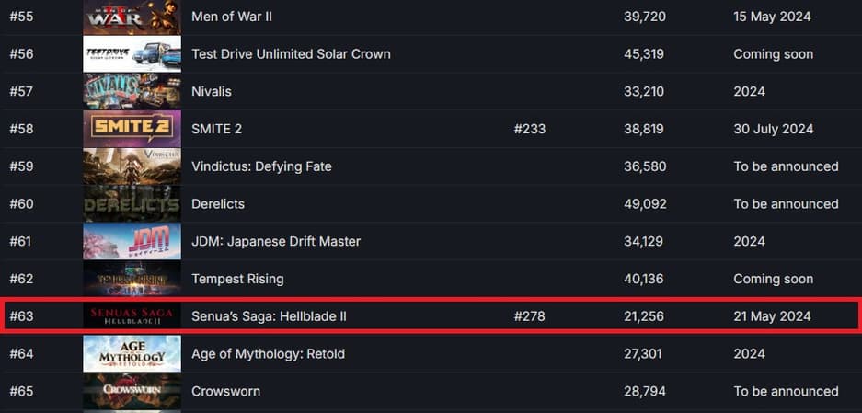Open the Nivalis title link
This screenshot has height=413, width=862.
(x=212, y=91)
